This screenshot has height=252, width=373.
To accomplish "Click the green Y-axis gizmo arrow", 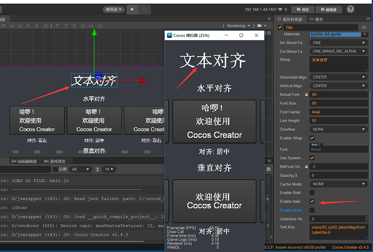I will pyautogui.click(x=95, y=32).
